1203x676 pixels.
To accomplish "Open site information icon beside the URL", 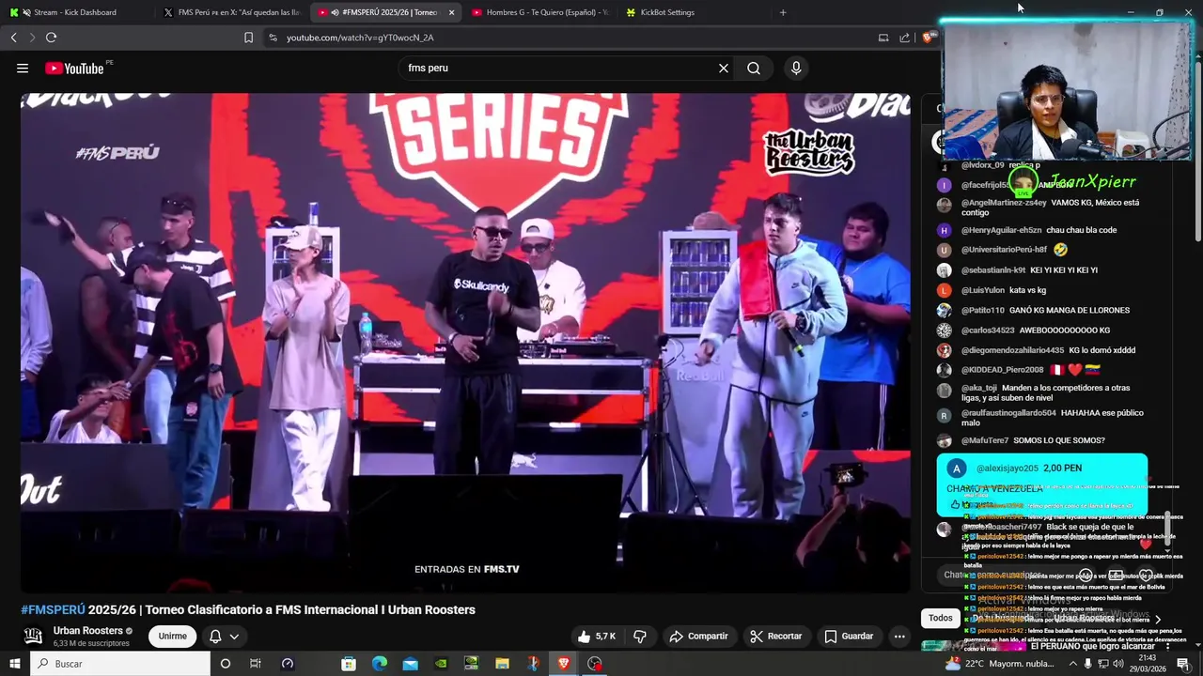I will click(273, 38).
